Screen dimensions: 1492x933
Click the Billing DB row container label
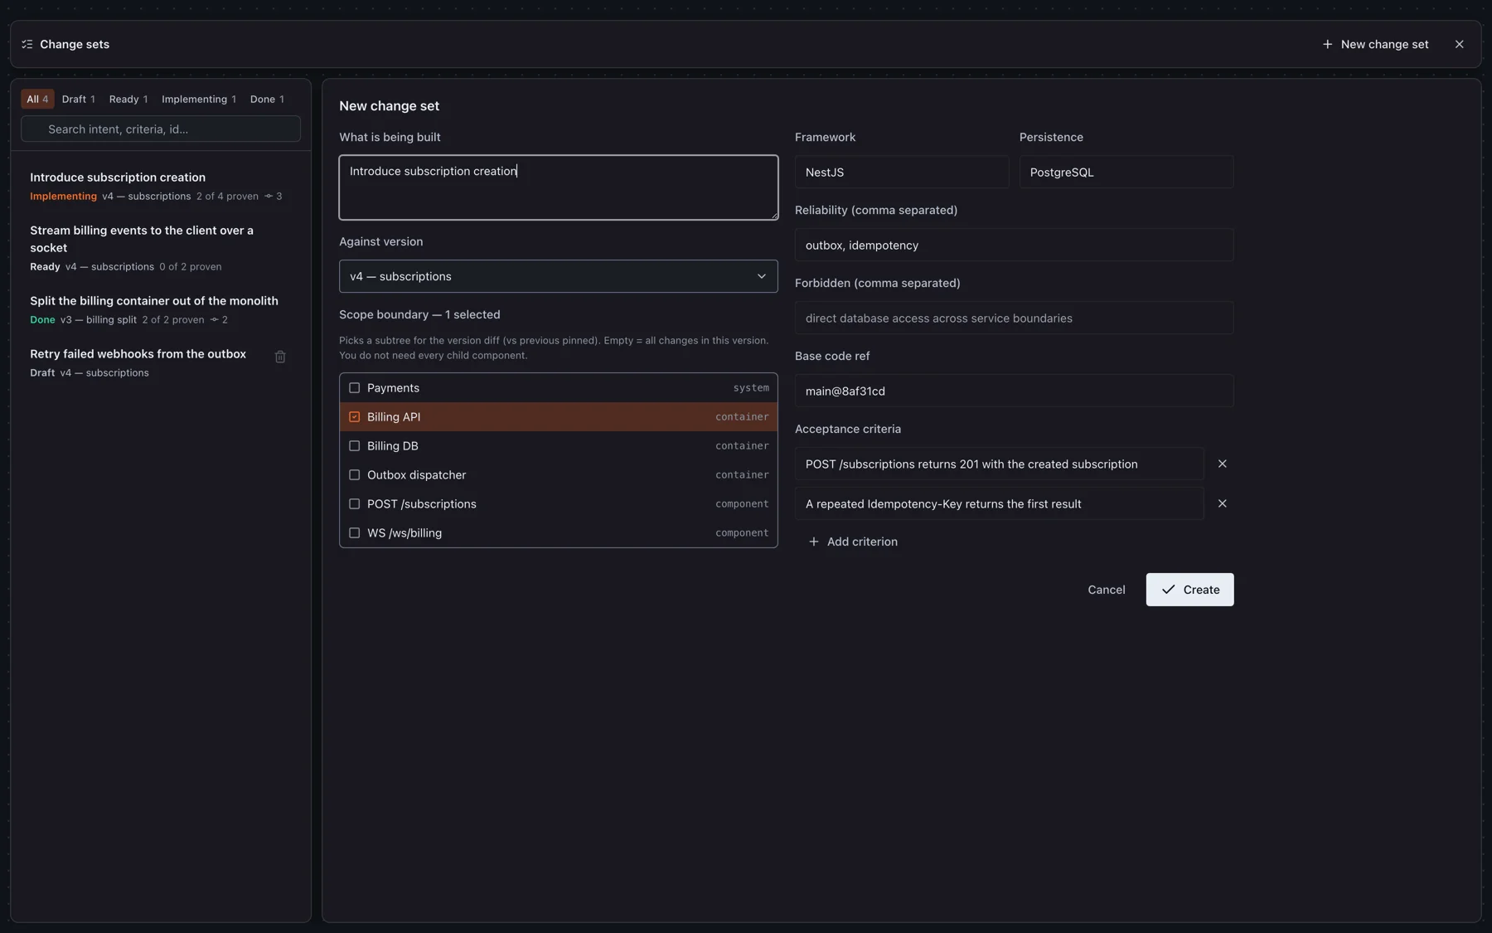click(742, 446)
